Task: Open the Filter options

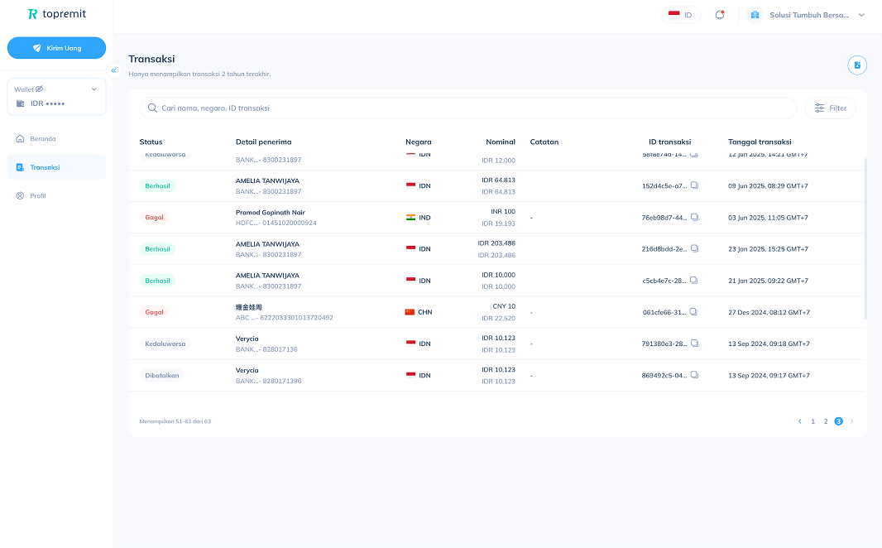Action: pyautogui.click(x=830, y=108)
